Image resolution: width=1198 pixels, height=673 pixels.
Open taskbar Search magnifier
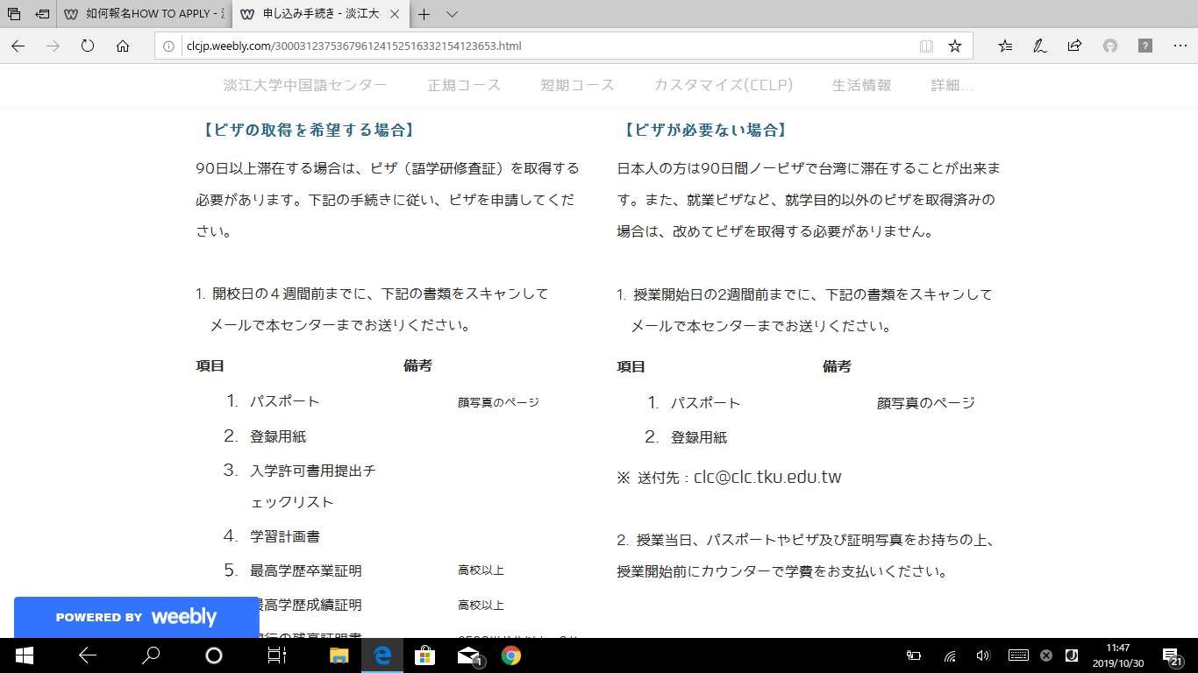(x=151, y=655)
